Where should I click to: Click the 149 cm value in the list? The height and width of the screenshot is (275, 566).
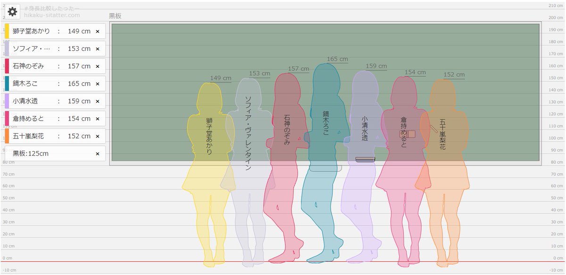pyautogui.click(x=79, y=32)
